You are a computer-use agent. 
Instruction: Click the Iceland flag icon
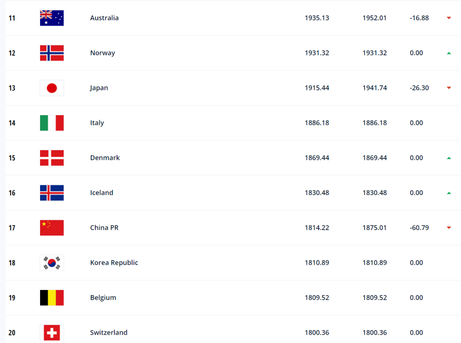point(52,193)
